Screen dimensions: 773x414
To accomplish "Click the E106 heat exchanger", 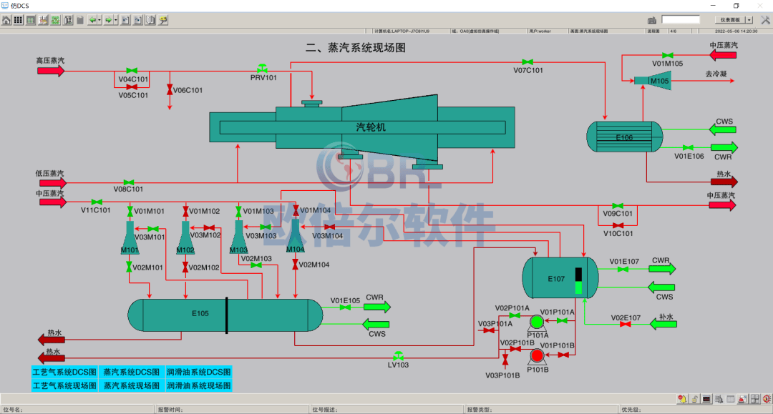I will [x=625, y=137].
